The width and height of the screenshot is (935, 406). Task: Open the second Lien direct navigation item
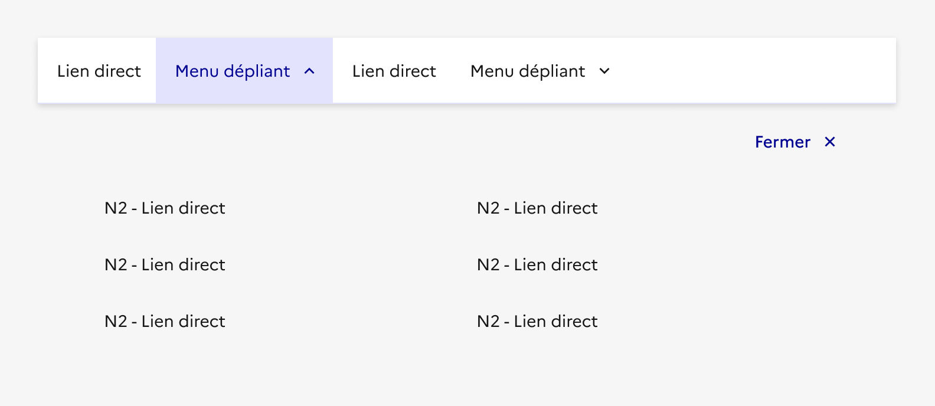coord(394,71)
